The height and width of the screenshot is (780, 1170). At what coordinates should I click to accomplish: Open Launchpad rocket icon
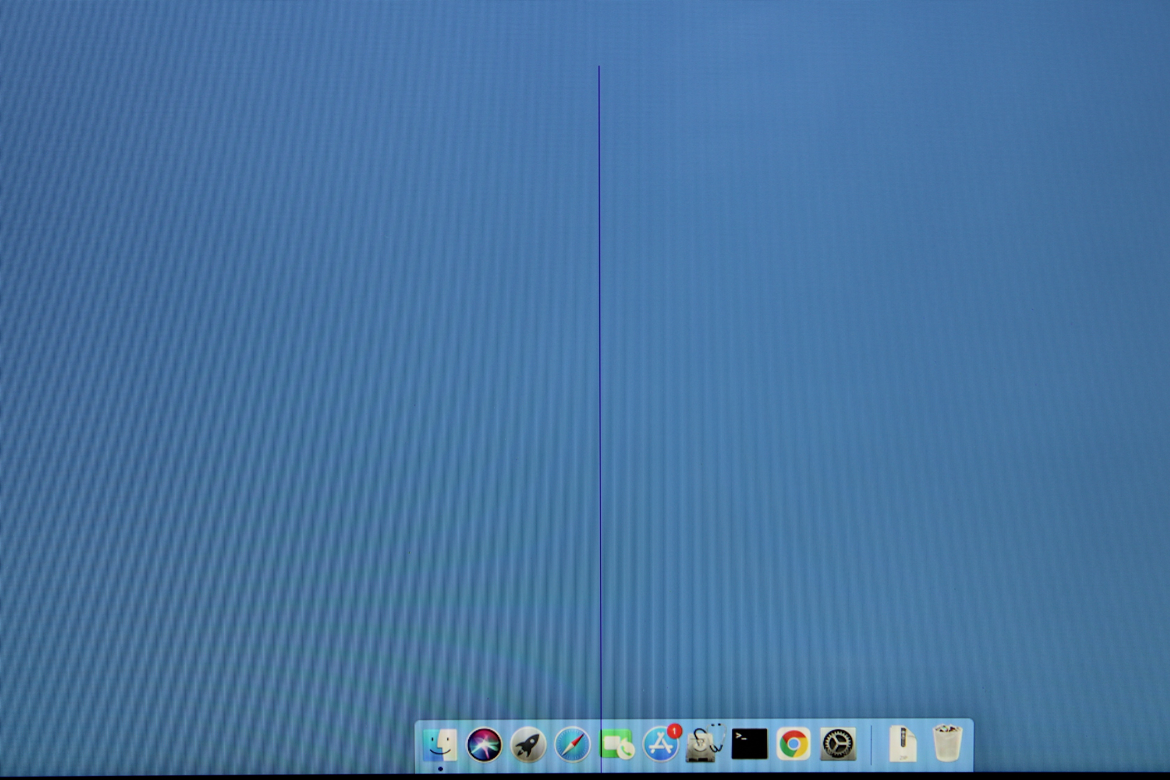pos(528,744)
